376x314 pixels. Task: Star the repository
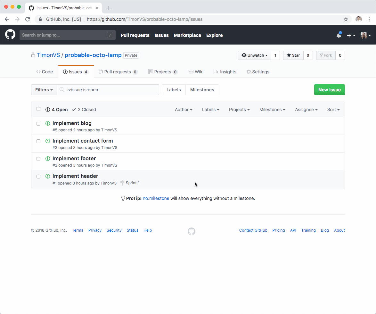[x=293, y=55]
